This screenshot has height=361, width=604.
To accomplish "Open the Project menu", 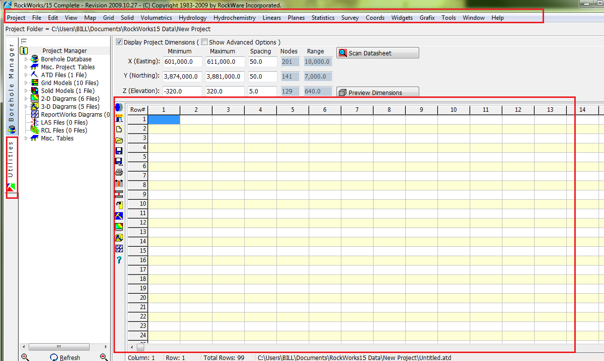I will click(16, 18).
